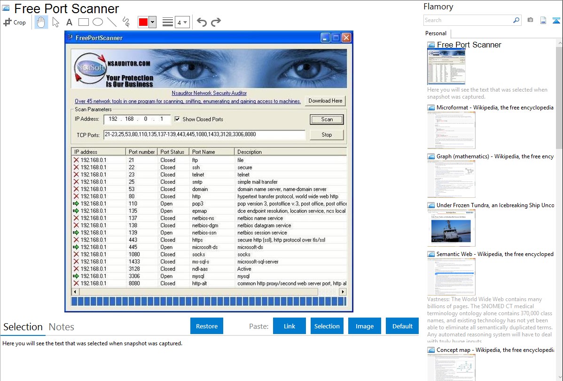563x381 pixels.
Task: Click the Stop button
Action: [327, 135]
